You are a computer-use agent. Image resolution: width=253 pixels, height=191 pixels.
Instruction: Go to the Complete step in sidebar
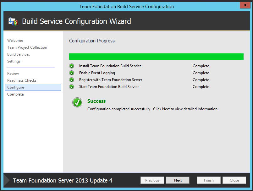click(x=15, y=94)
